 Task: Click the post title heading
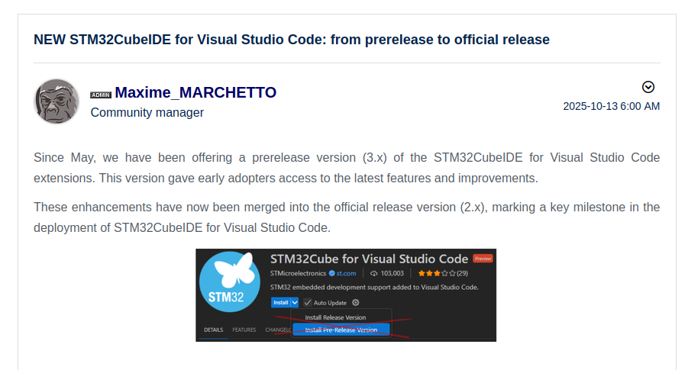[292, 40]
